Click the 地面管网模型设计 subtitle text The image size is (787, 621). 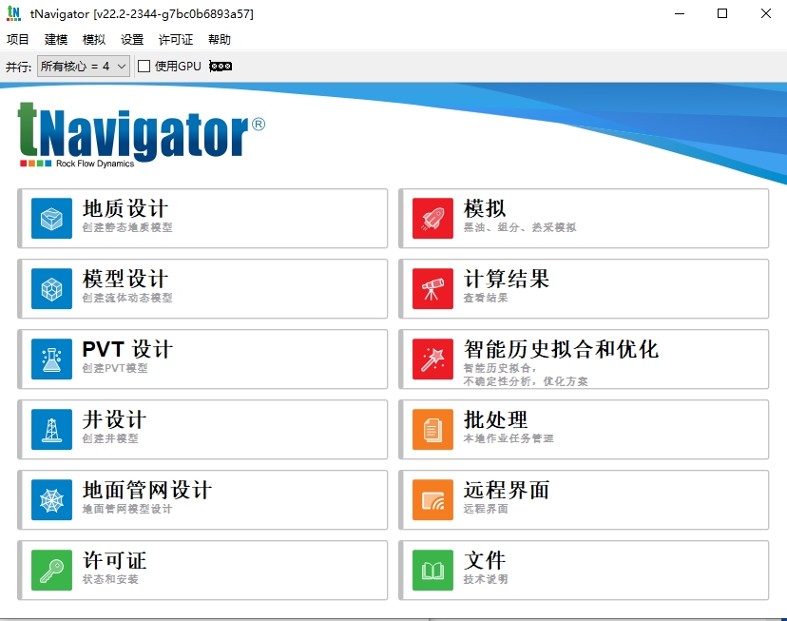127,509
